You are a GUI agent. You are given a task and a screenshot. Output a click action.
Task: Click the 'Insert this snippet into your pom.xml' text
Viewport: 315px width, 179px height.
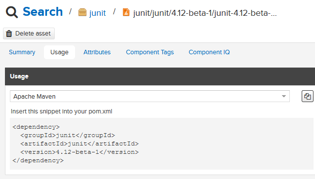coord(62,111)
